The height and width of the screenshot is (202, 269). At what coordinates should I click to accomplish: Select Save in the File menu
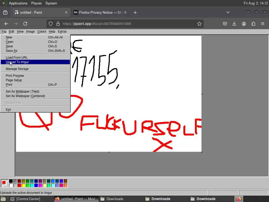35,46
